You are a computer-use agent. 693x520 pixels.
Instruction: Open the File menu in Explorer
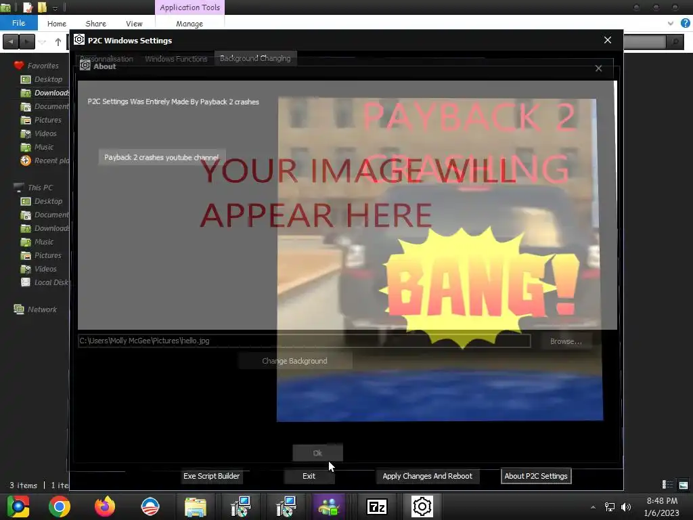[18, 23]
